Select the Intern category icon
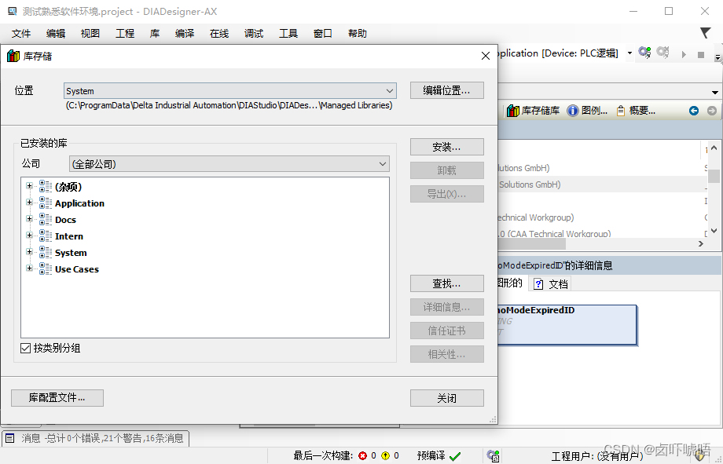Viewport: 723px width, 464px height. point(46,236)
